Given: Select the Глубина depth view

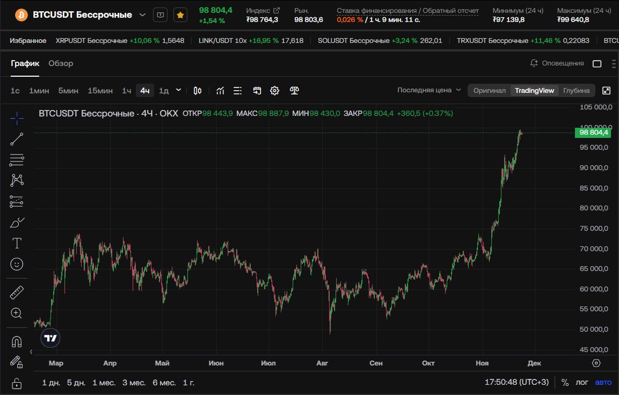Looking at the screenshot, I should pos(577,90).
